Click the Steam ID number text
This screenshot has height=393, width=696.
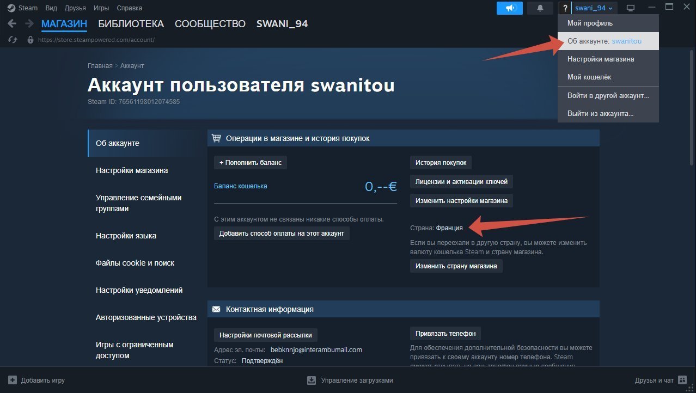coord(133,101)
